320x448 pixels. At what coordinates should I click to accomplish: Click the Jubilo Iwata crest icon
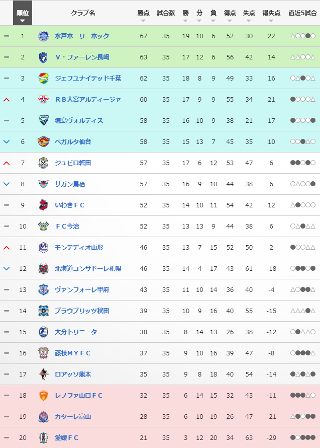click(x=44, y=163)
